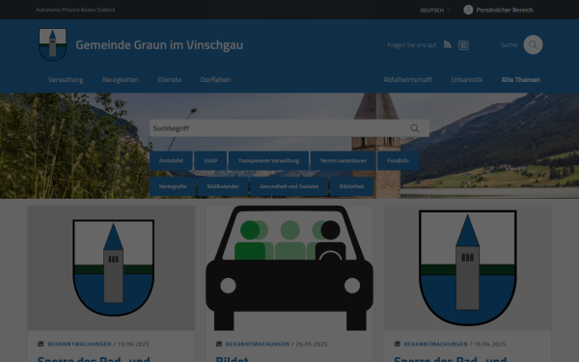Click the 'Folgen Sie uns auf' text

pos(412,44)
